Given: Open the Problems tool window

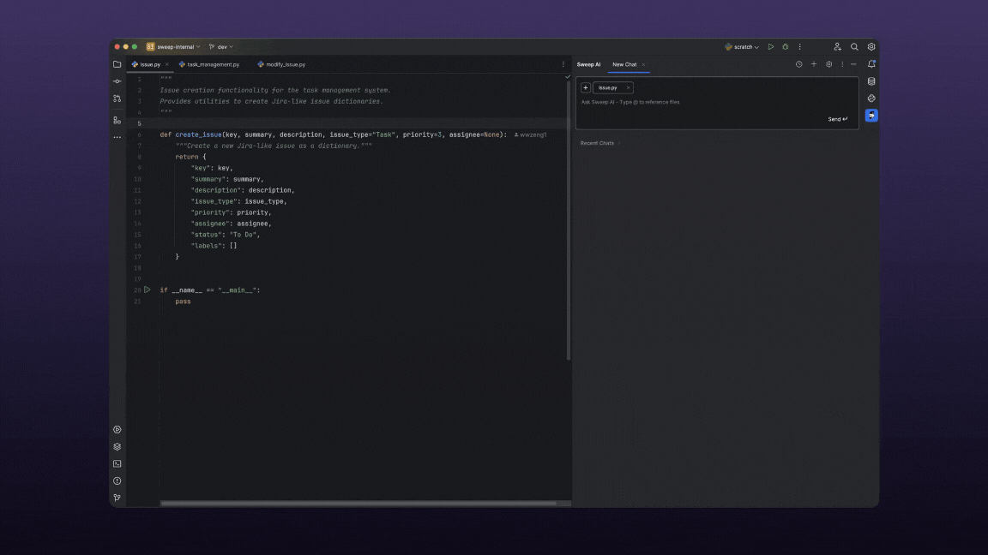Looking at the screenshot, I should pyautogui.click(x=117, y=480).
